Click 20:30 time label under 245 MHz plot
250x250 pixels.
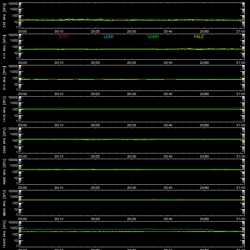(132, 32)
